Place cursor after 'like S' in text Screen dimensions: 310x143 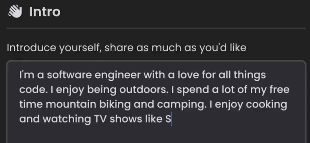pos(171,119)
